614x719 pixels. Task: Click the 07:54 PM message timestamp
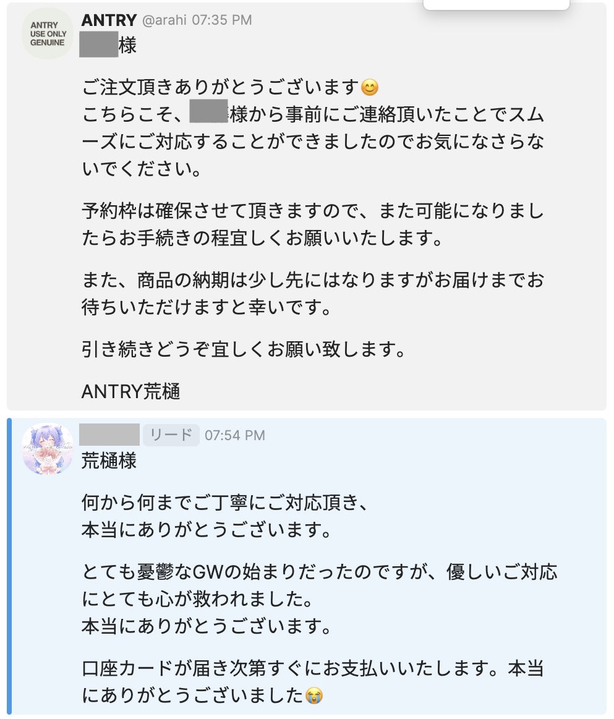[235, 435]
